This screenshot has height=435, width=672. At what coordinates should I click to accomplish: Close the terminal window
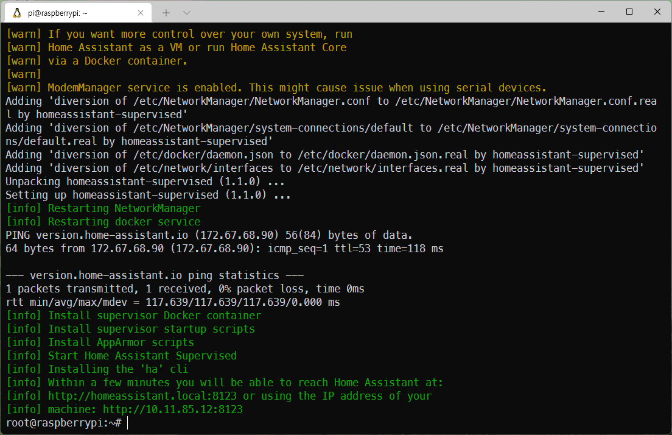tap(657, 12)
